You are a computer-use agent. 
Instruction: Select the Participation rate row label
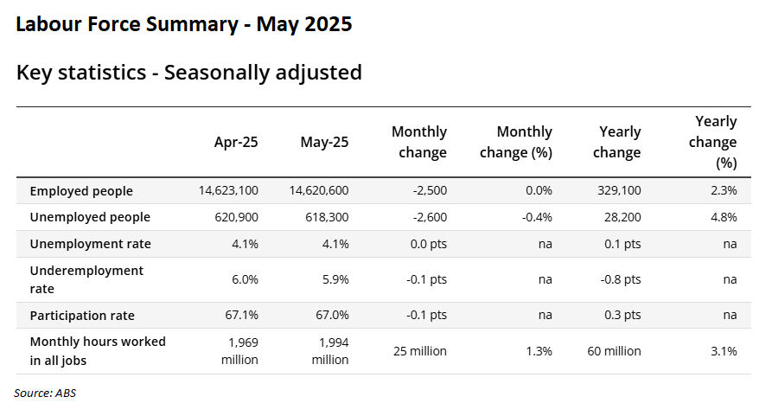82,316
